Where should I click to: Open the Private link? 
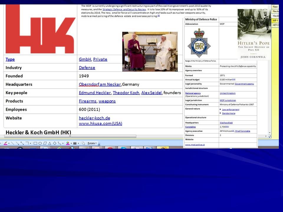pos(100,59)
